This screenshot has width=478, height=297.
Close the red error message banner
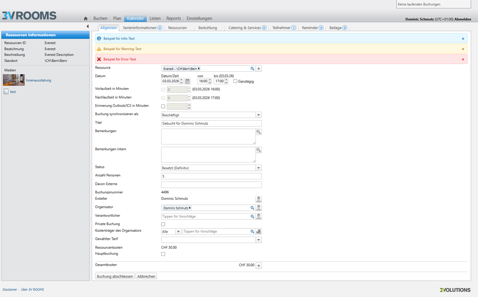click(x=463, y=59)
